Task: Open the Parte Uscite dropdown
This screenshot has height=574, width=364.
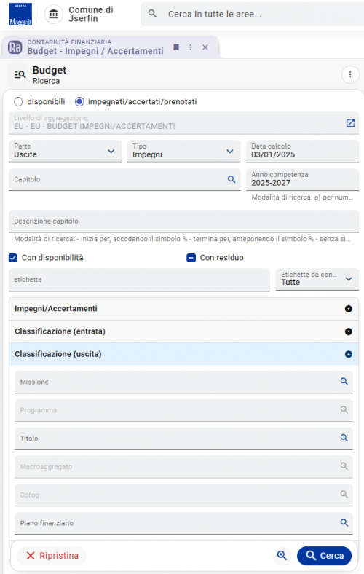Action: click(65, 152)
